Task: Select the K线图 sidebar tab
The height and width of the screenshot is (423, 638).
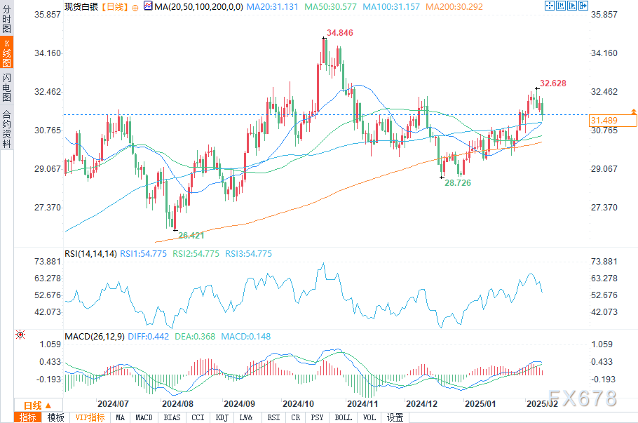Action: pyautogui.click(x=6, y=55)
